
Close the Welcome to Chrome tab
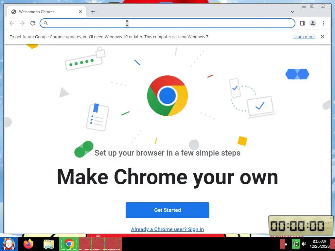(80, 12)
